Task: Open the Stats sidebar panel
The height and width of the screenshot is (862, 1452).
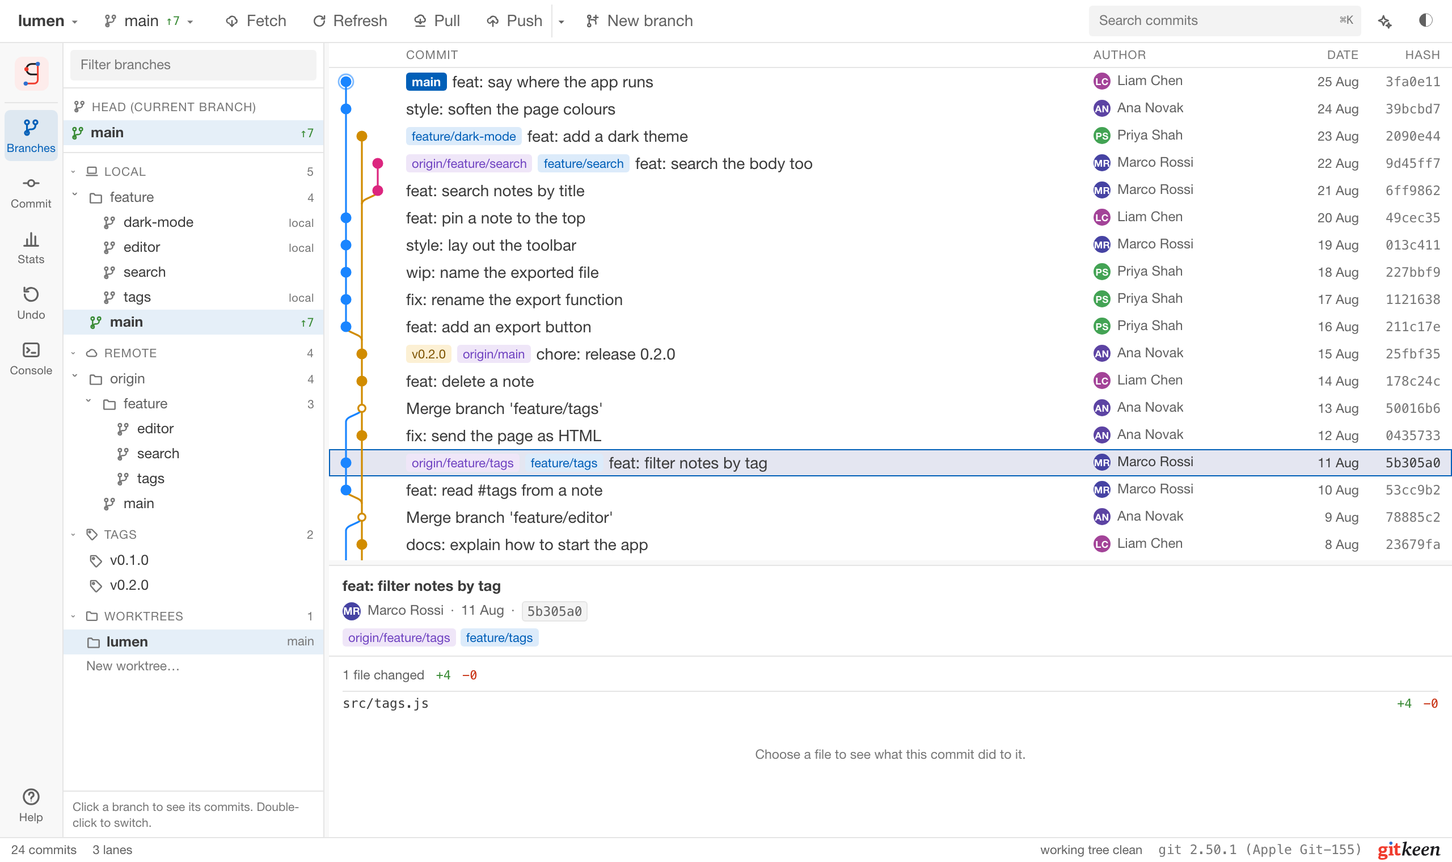Action: click(31, 247)
